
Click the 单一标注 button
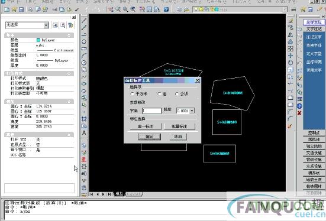click(x=146, y=126)
